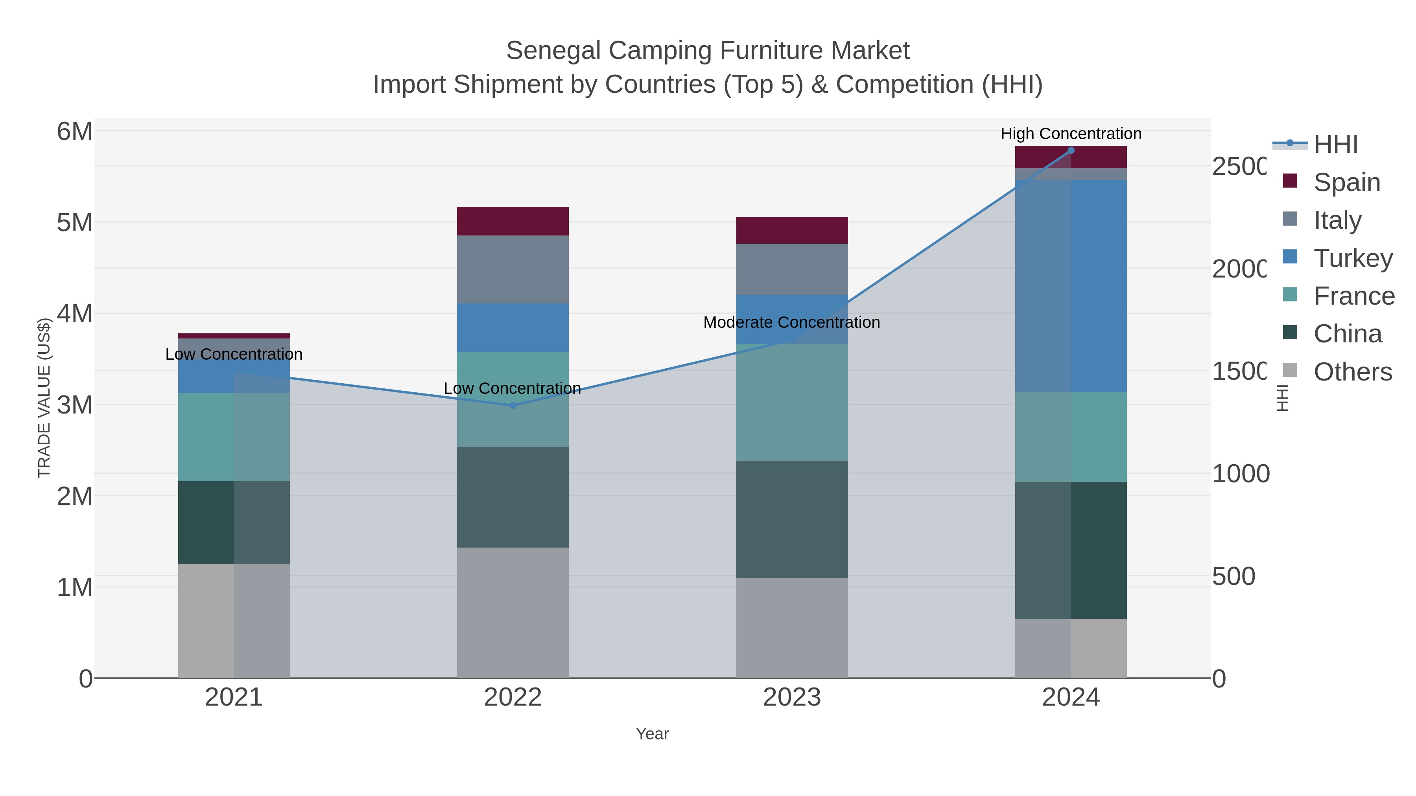Click the Others color swatch in legend

(1290, 371)
